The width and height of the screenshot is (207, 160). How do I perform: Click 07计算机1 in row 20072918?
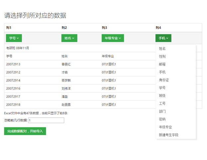click(x=109, y=105)
